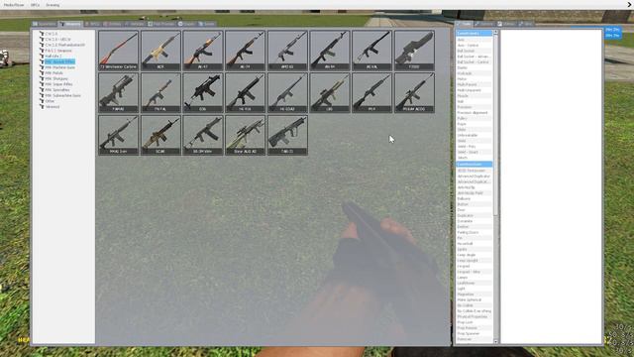Screen dimensions: 634x357
Task: Spawn the HK 416 weapon icon
Action: coord(245,92)
